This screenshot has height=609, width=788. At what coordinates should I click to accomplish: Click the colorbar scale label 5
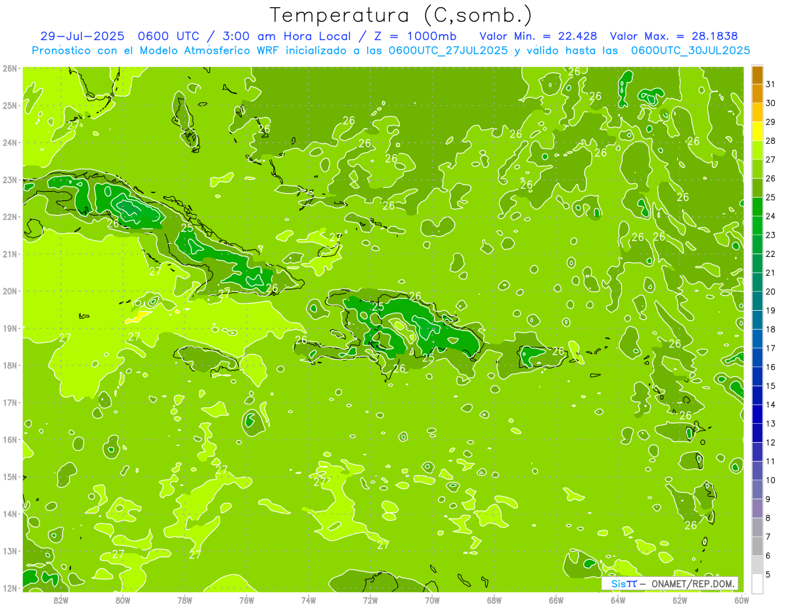point(768,574)
